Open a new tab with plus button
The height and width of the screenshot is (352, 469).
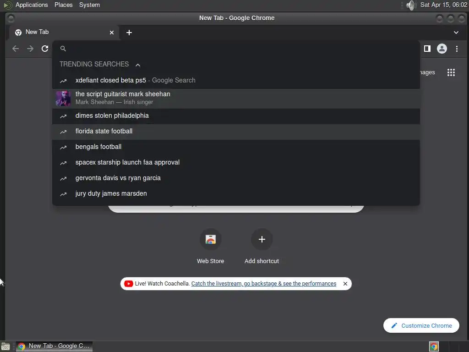pos(129,33)
